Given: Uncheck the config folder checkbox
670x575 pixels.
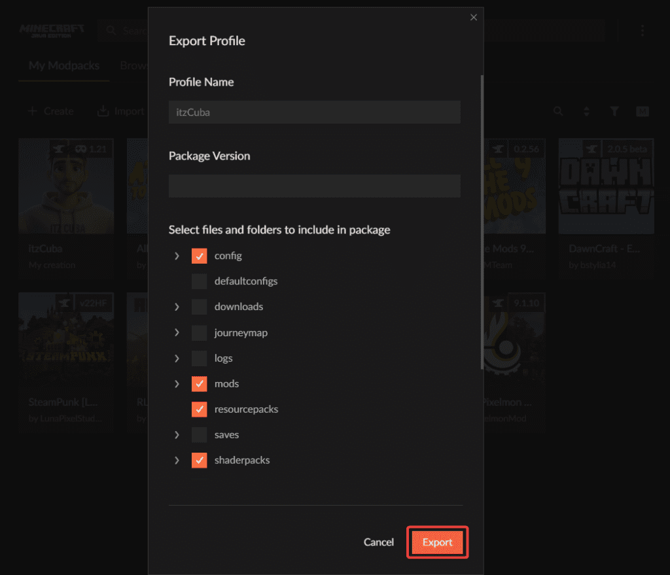Looking at the screenshot, I should click(x=200, y=256).
